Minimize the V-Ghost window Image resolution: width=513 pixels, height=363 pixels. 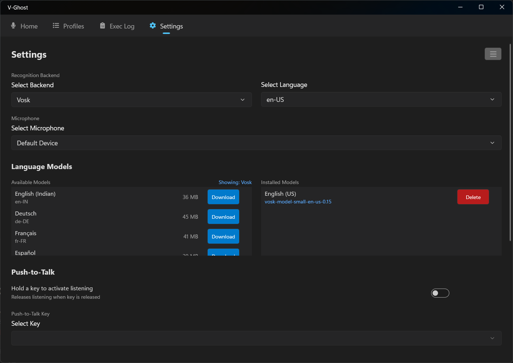click(x=460, y=7)
